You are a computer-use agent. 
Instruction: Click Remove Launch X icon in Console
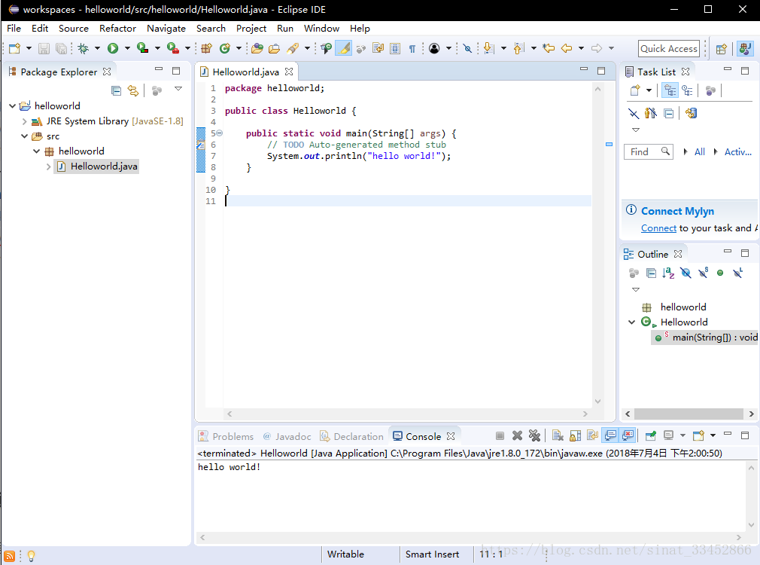coord(517,436)
